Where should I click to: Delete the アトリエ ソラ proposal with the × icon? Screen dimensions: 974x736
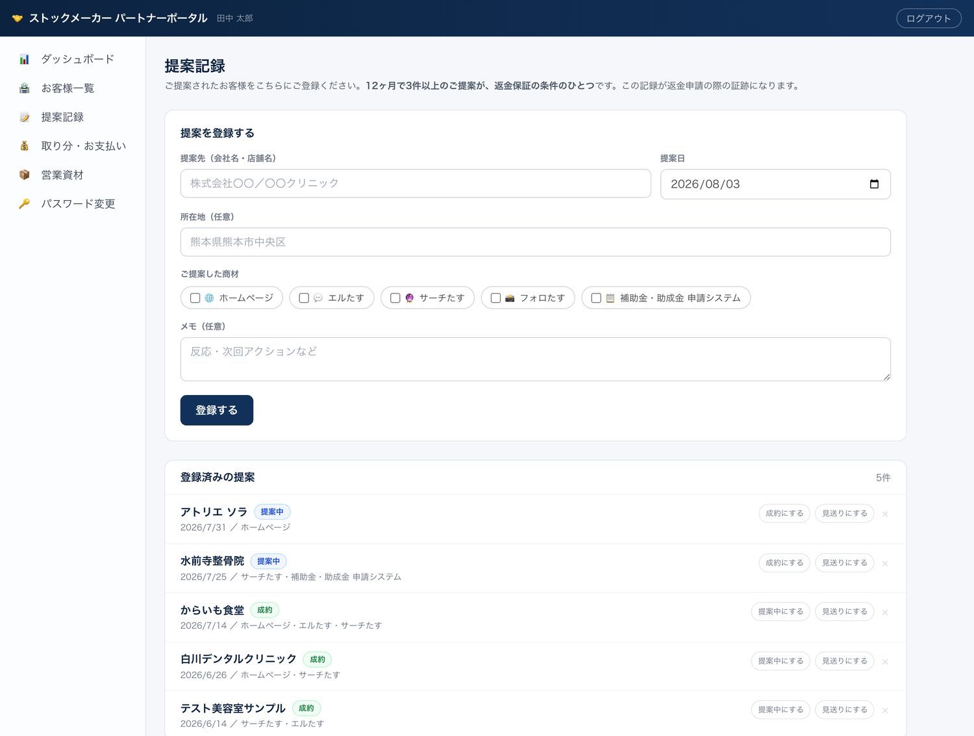[885, 514]
